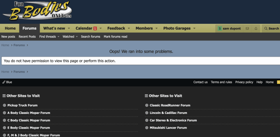
Task: Click the 'You do not have permission' message
Action: pyautogui.click(x=59, y=61)
